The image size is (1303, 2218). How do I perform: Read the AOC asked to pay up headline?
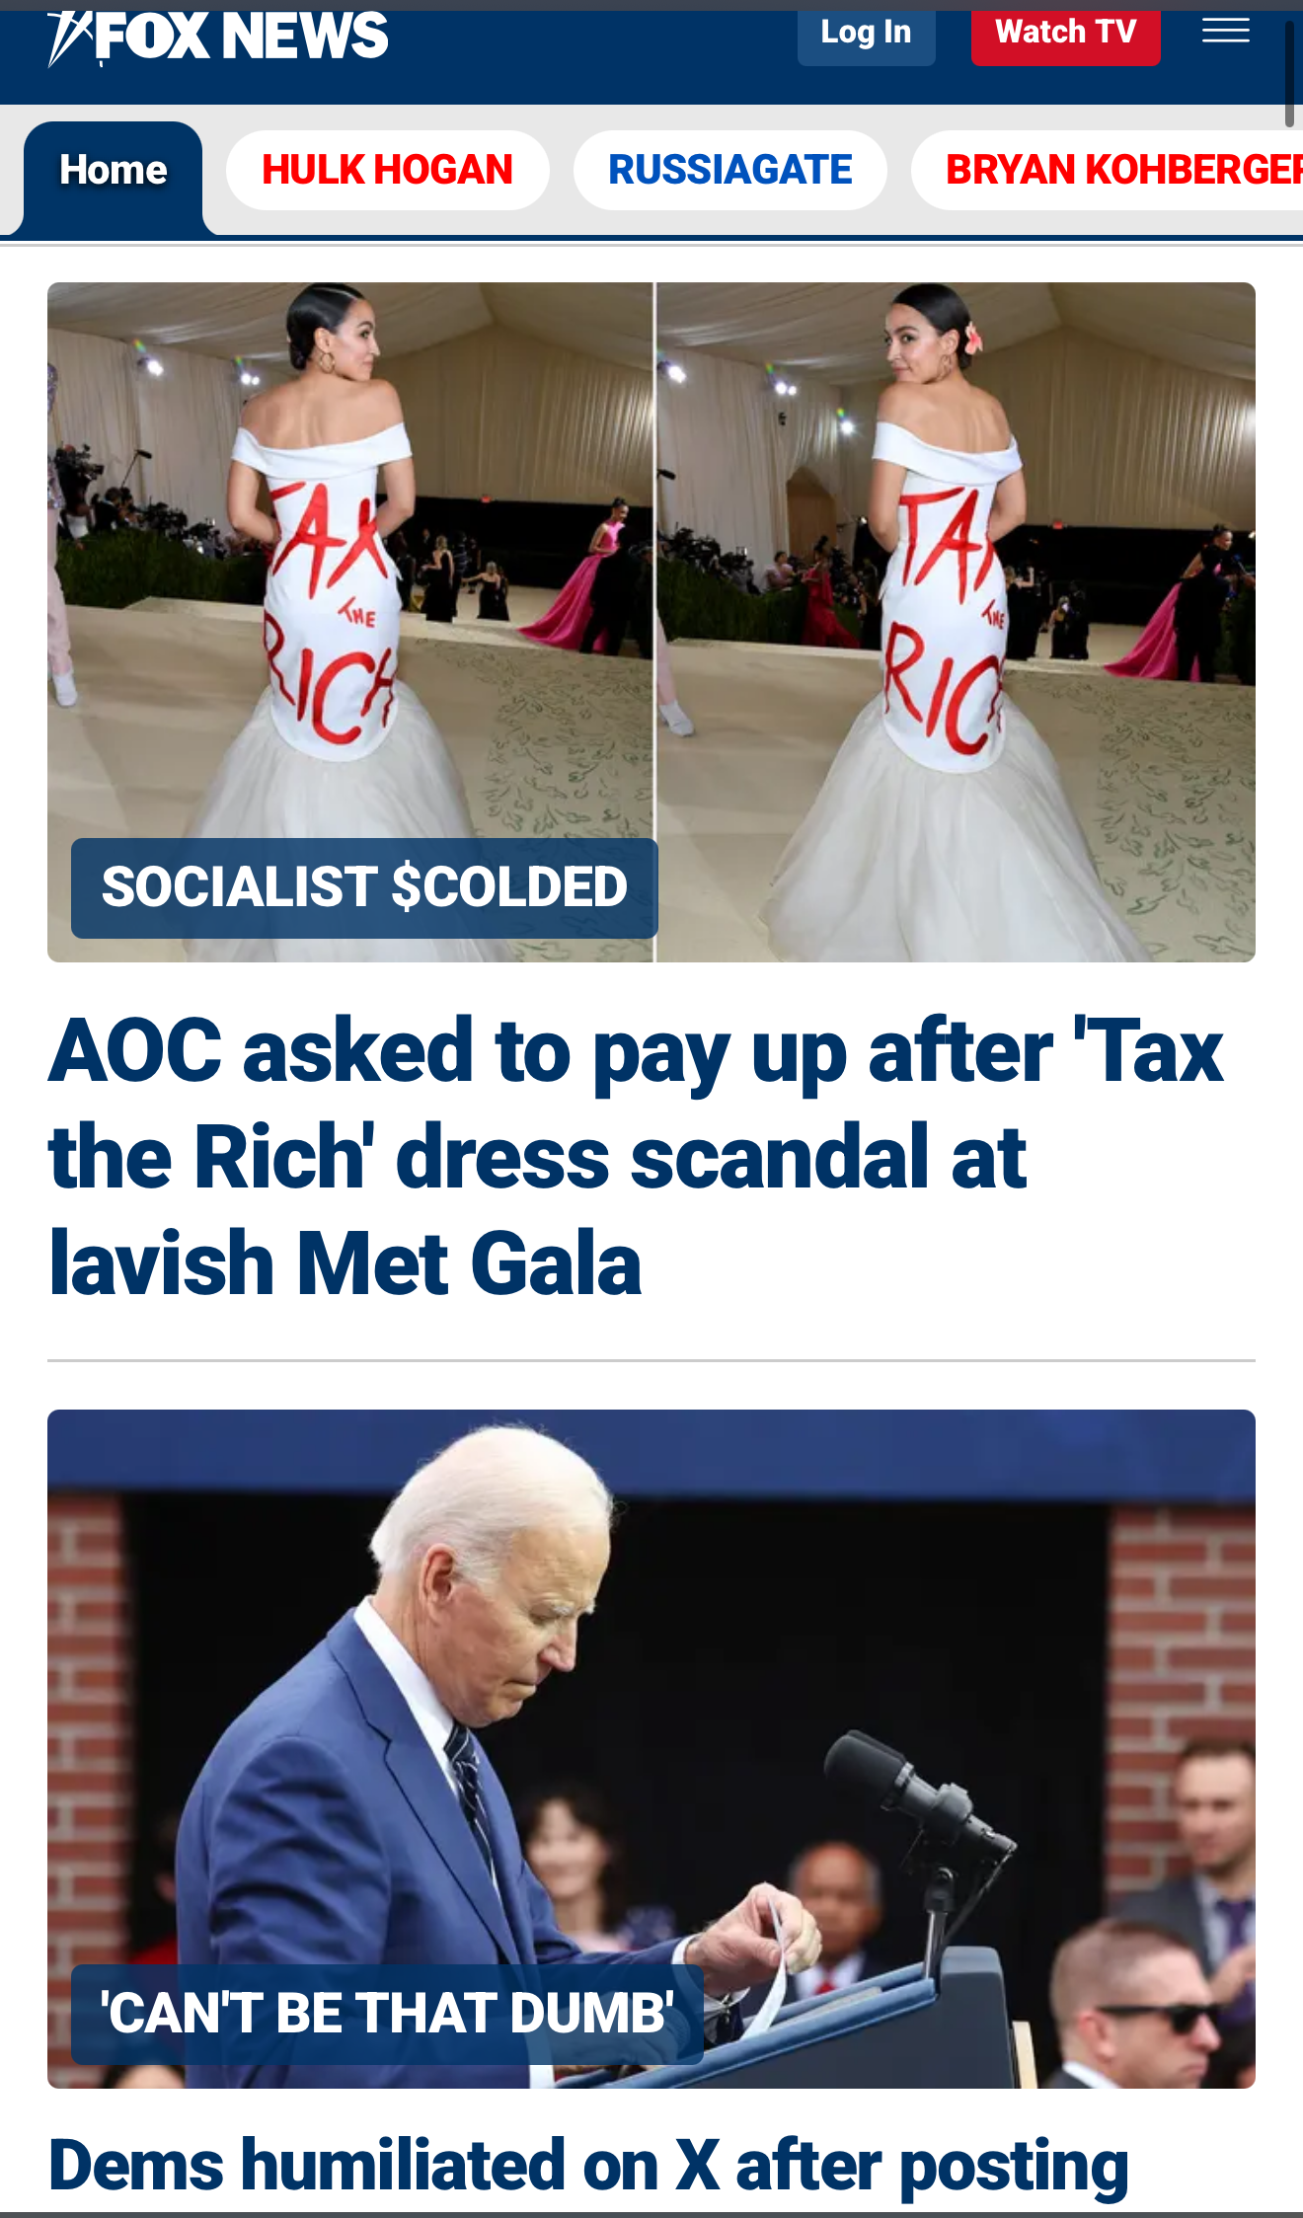click(x=637, y=1157)
